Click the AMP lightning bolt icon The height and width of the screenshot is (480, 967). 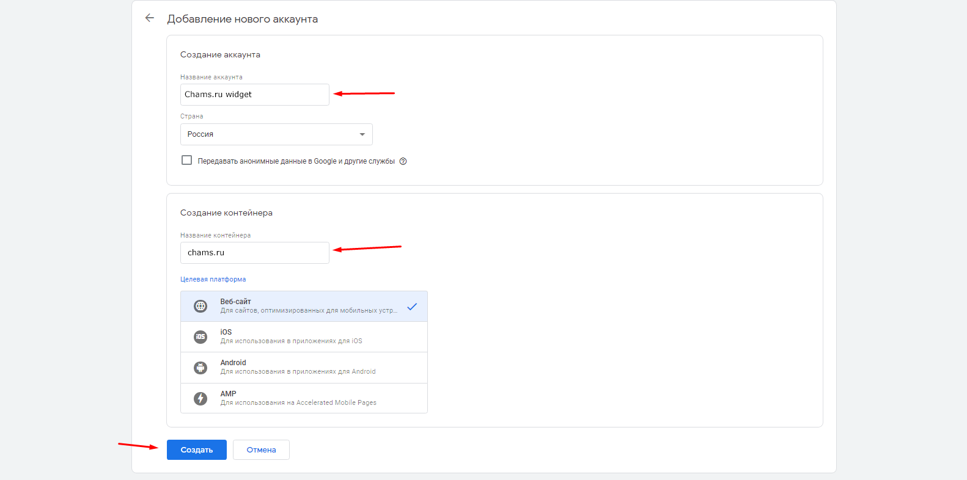pyautogui.click(x=200, y=398)
